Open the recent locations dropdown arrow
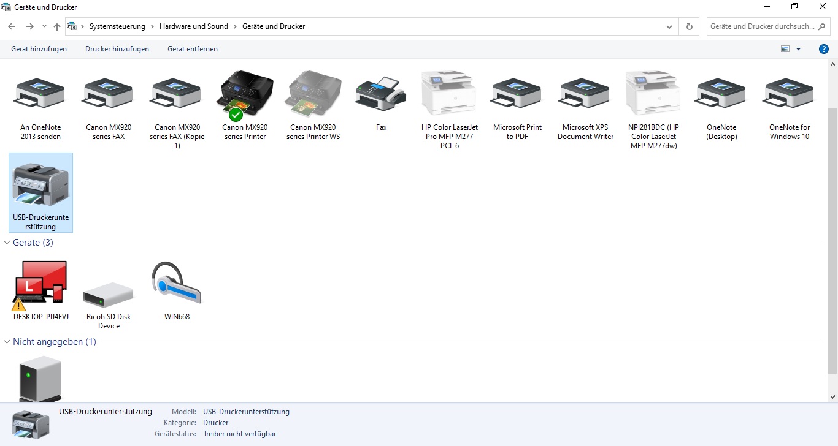 pos(44,26)
